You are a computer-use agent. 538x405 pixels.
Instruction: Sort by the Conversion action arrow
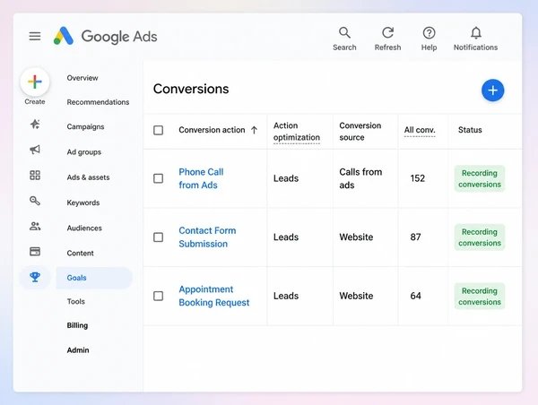pyautogui.click(x=254, y=130)
